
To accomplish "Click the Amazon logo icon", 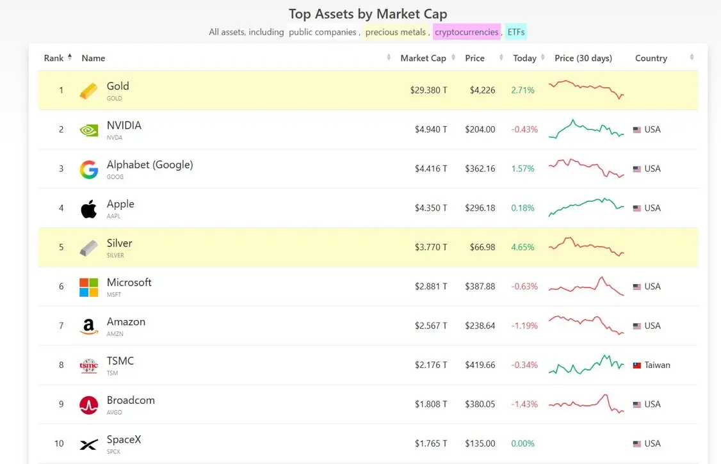I will point(89,326).
